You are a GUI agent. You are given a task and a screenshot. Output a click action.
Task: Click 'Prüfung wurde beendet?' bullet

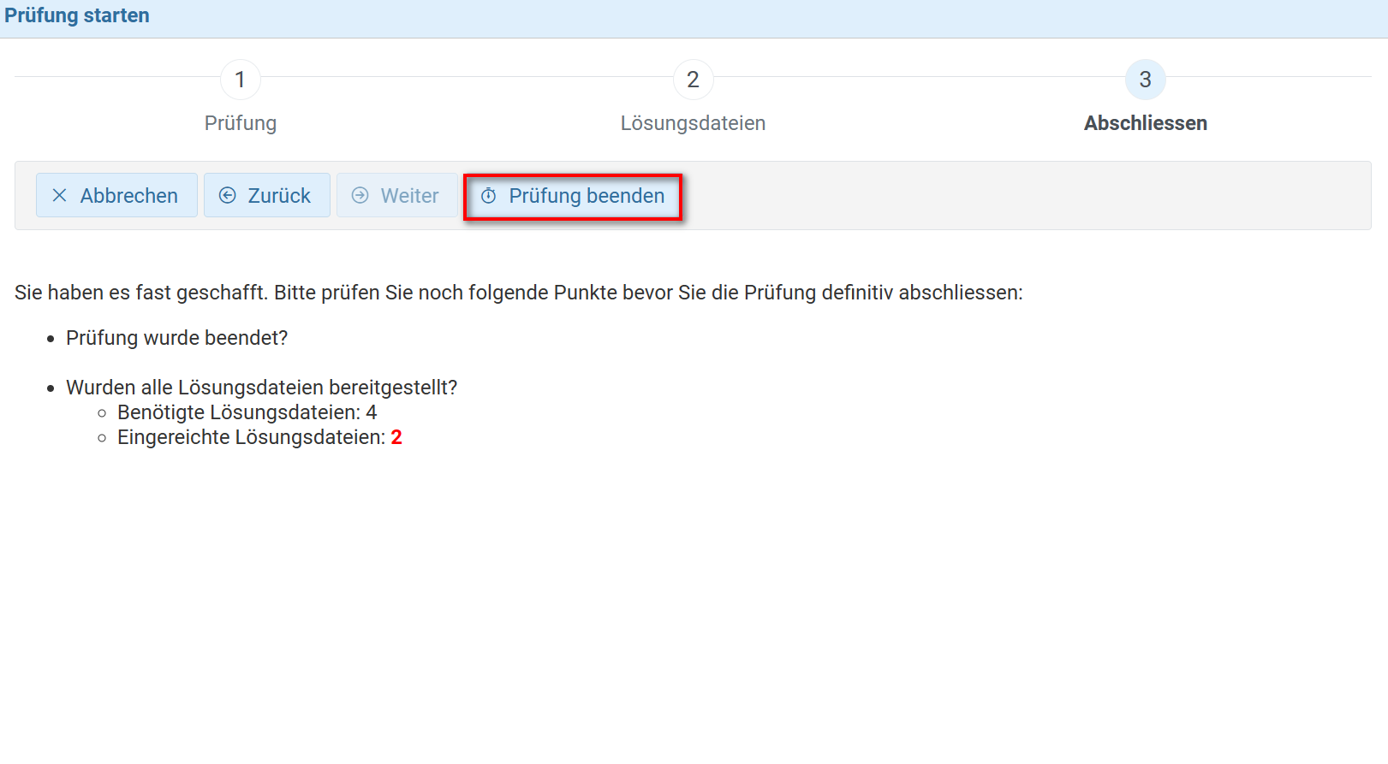tap(176, 338)
